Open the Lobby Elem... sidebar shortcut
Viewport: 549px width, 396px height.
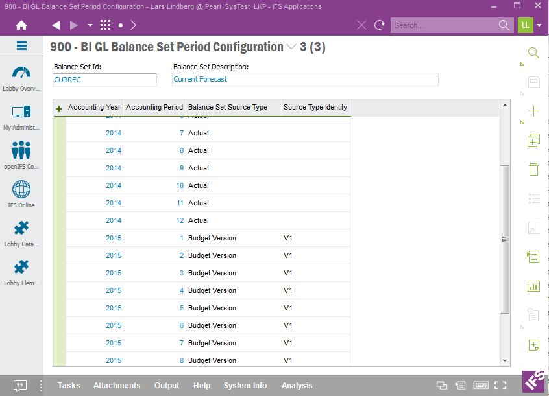[21, 272]
